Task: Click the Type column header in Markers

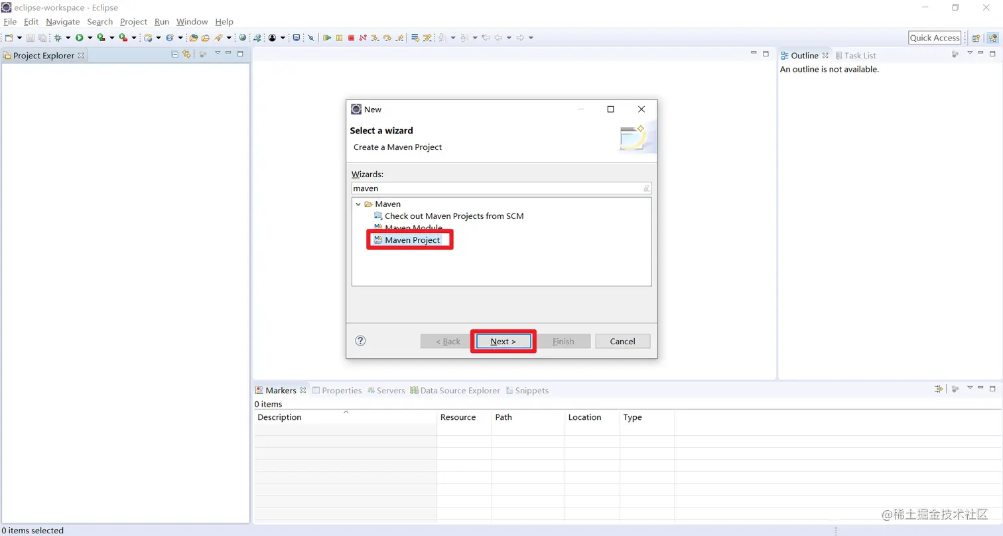Action: [647, 417]
